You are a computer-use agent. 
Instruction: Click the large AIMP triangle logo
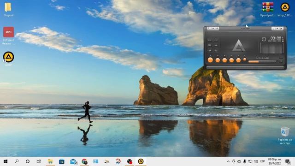click(239, 45)
